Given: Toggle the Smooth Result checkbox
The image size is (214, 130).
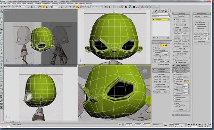Looking at the screenshot, I should click(174, 75).
